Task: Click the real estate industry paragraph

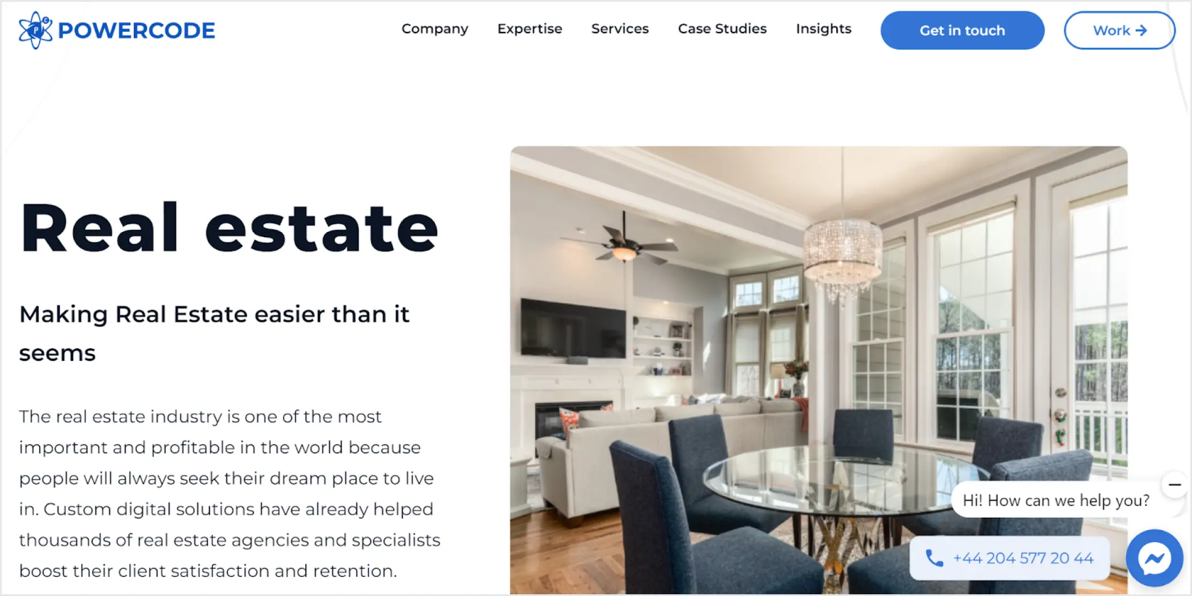Action: (229, 493)
